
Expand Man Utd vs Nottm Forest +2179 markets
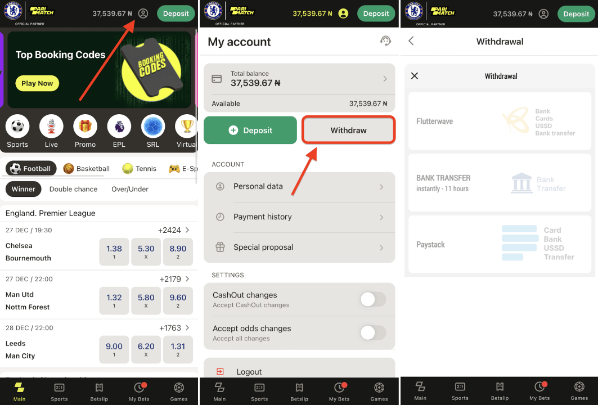[x=174, y=279]
